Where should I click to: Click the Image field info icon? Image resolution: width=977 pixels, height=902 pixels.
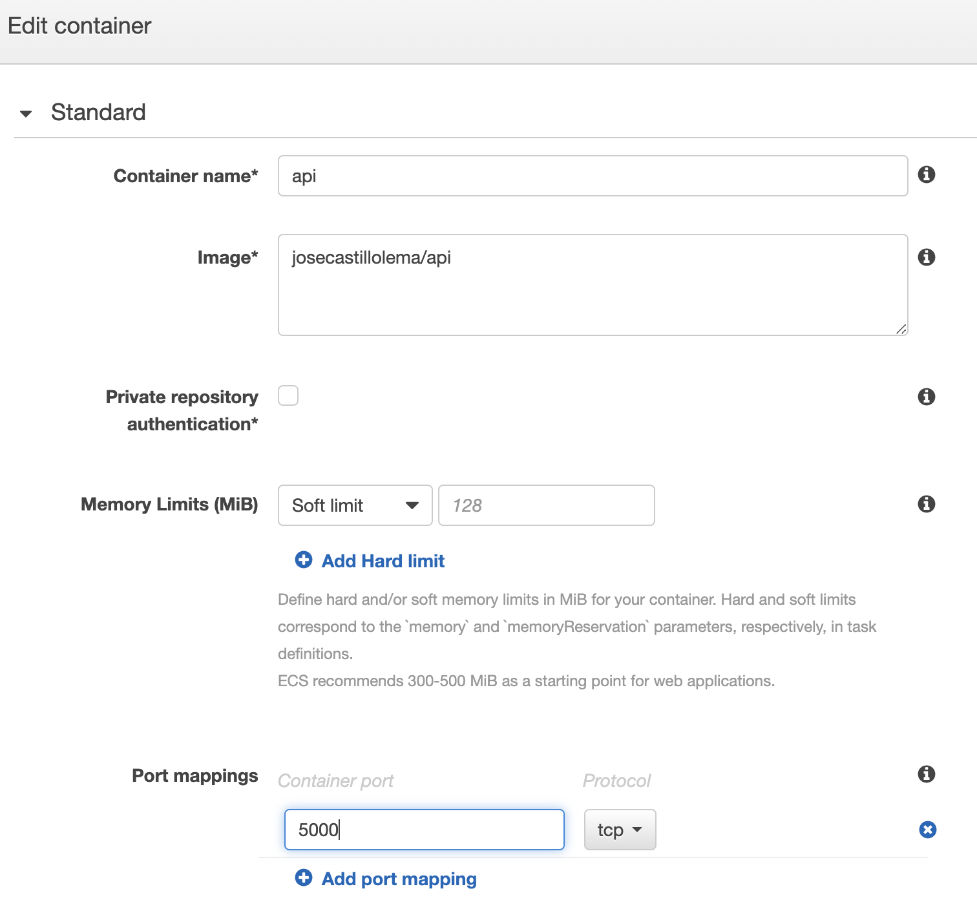[x=927, y=257]
